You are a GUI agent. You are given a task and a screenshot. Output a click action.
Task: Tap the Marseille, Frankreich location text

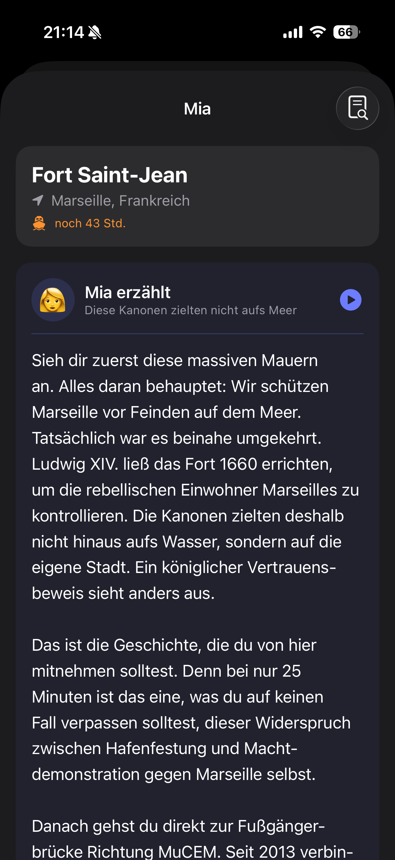[120, 201]
